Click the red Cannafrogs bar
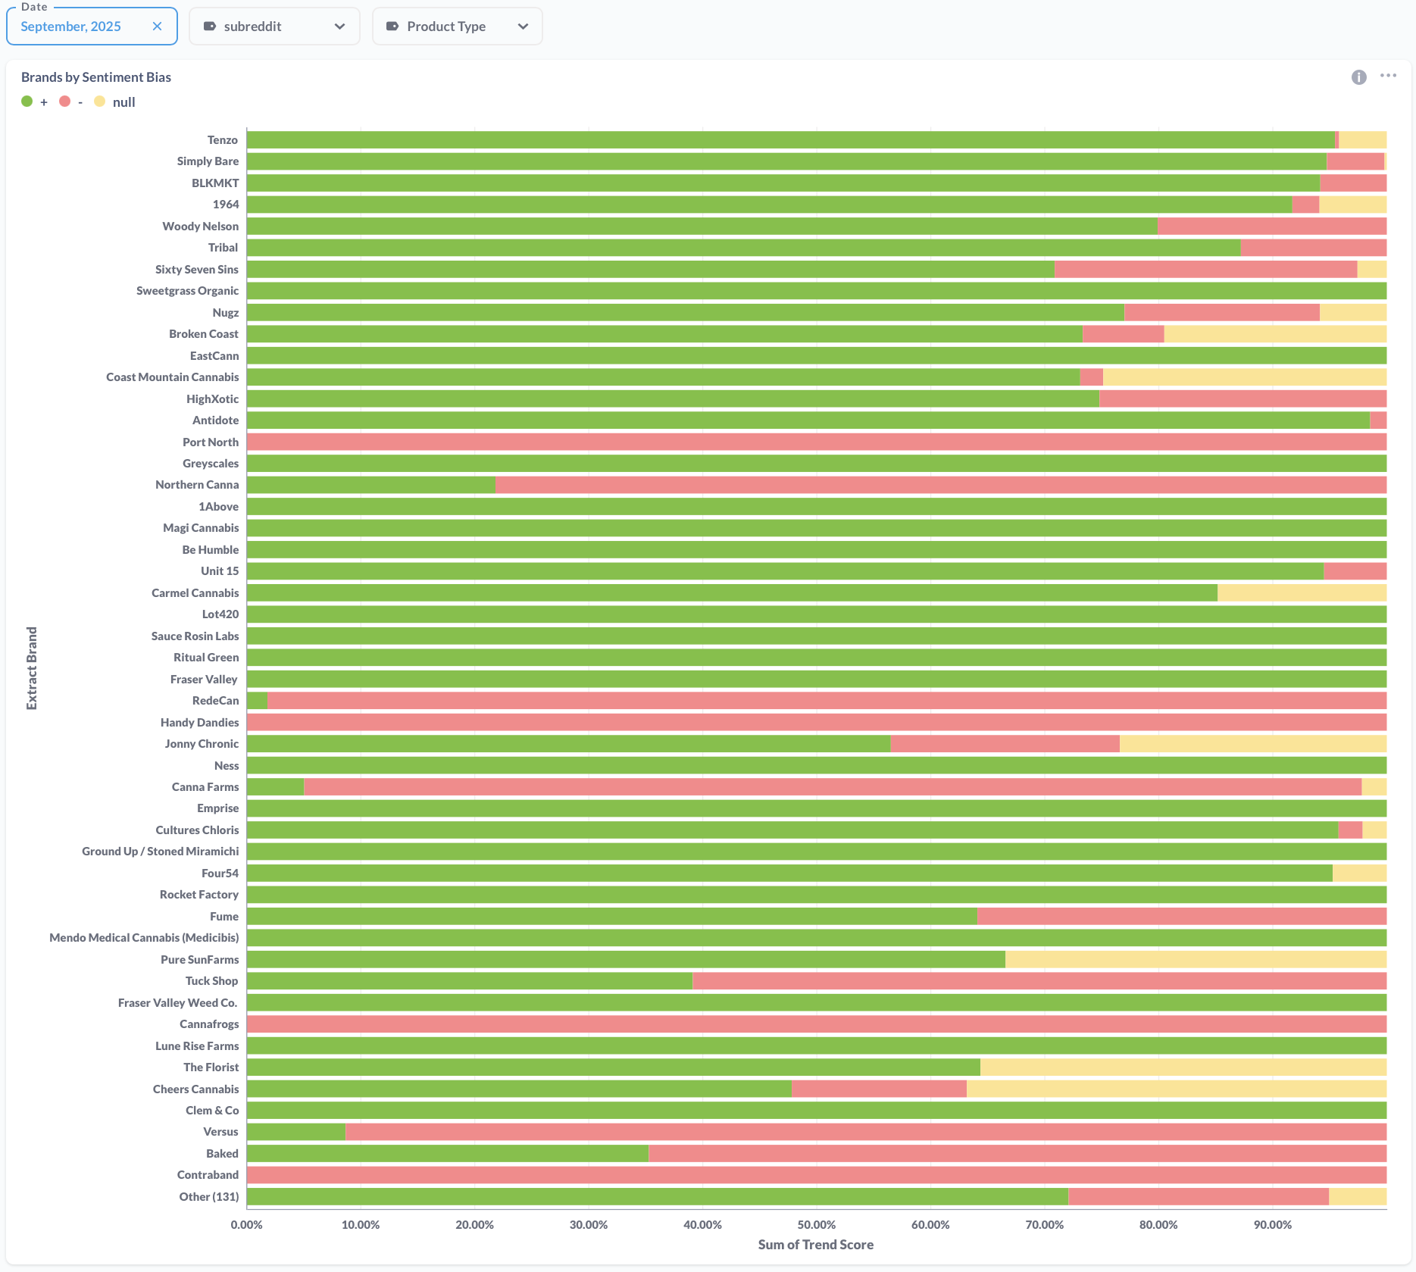The image size is (1416, 1272). coord(816,1024)
